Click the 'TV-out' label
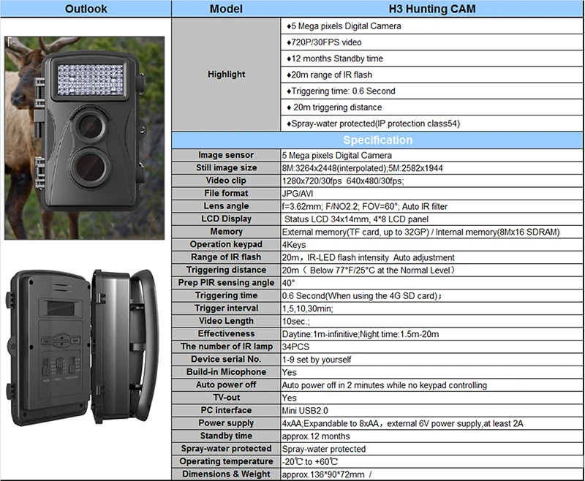Viewport: 585px width, 481px height. [226, 397]
